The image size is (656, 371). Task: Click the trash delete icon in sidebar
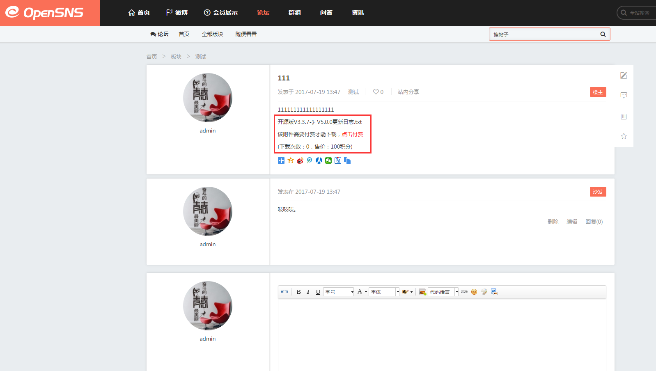[x=624, y=116]
